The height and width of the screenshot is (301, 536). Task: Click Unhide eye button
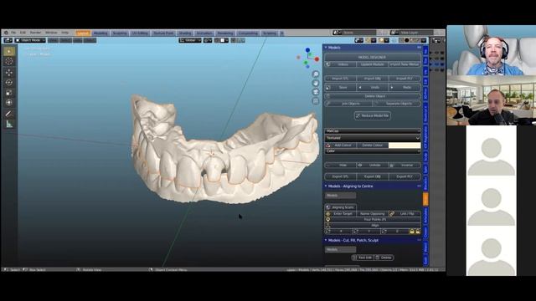373,166
